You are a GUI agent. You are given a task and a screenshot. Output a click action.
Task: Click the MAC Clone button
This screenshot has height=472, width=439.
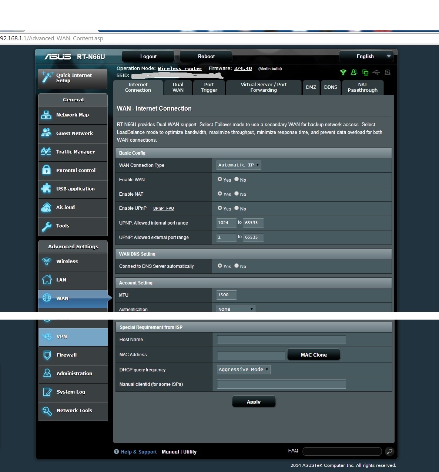pos(314,355)
